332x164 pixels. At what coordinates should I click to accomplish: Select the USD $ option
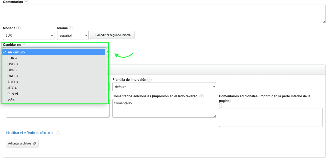click(x=13, y=64)
